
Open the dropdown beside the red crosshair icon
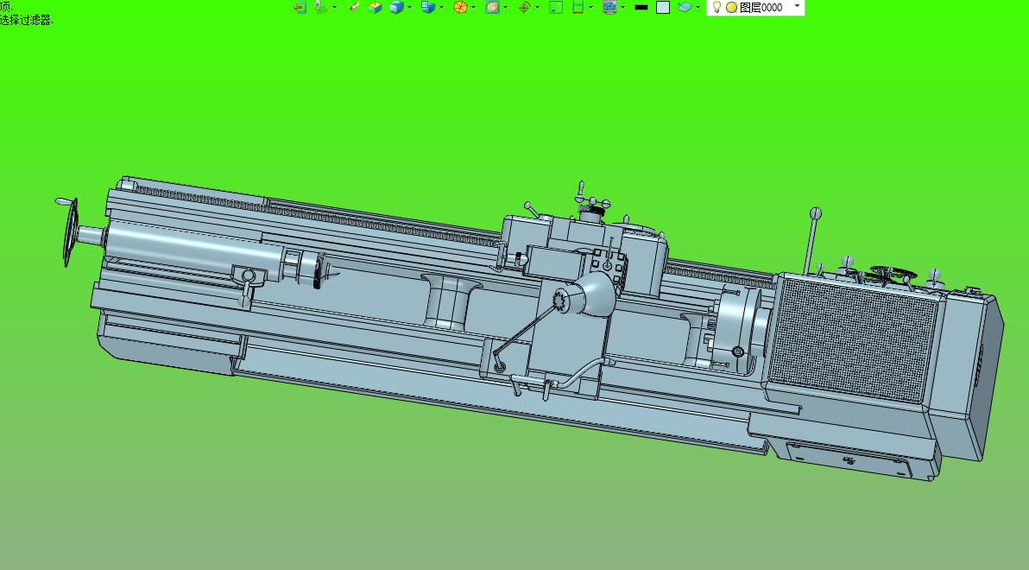point(537,7)
